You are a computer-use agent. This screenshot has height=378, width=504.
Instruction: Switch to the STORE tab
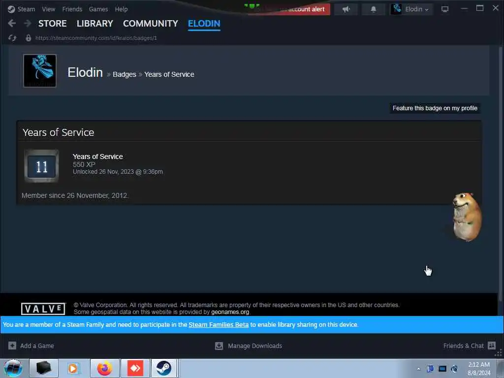(52, 24)
